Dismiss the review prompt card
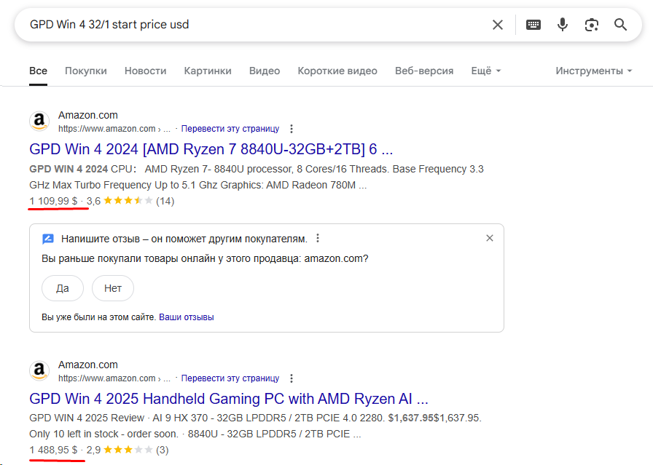 click(490, 238)
